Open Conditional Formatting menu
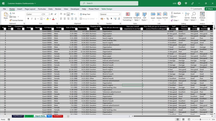 128,17
